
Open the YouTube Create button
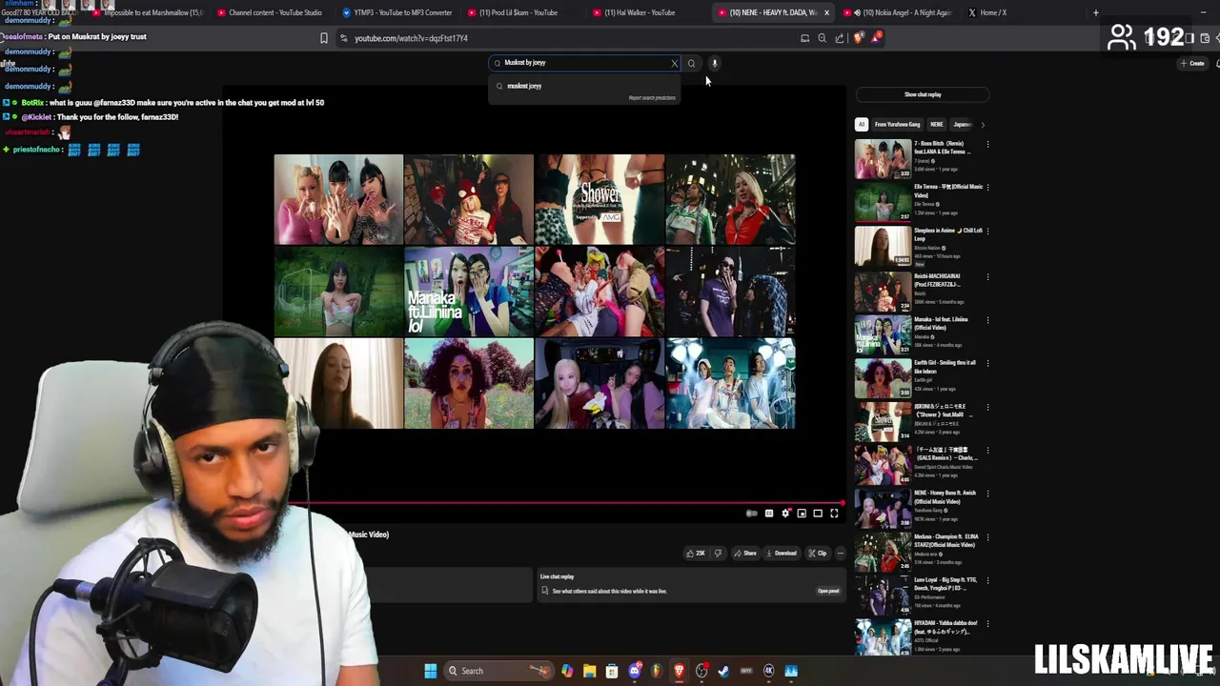click(1192, 63)
